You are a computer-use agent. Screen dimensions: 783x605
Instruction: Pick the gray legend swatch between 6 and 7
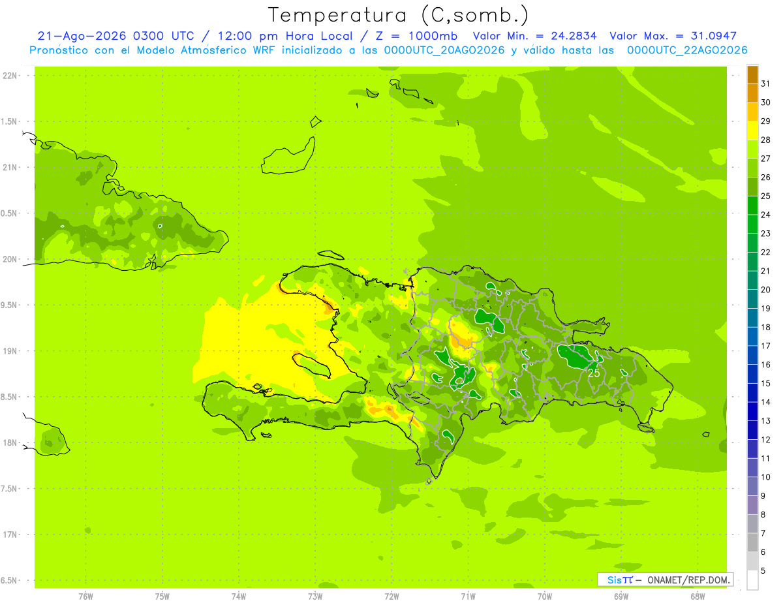click(x=752, y=542)
